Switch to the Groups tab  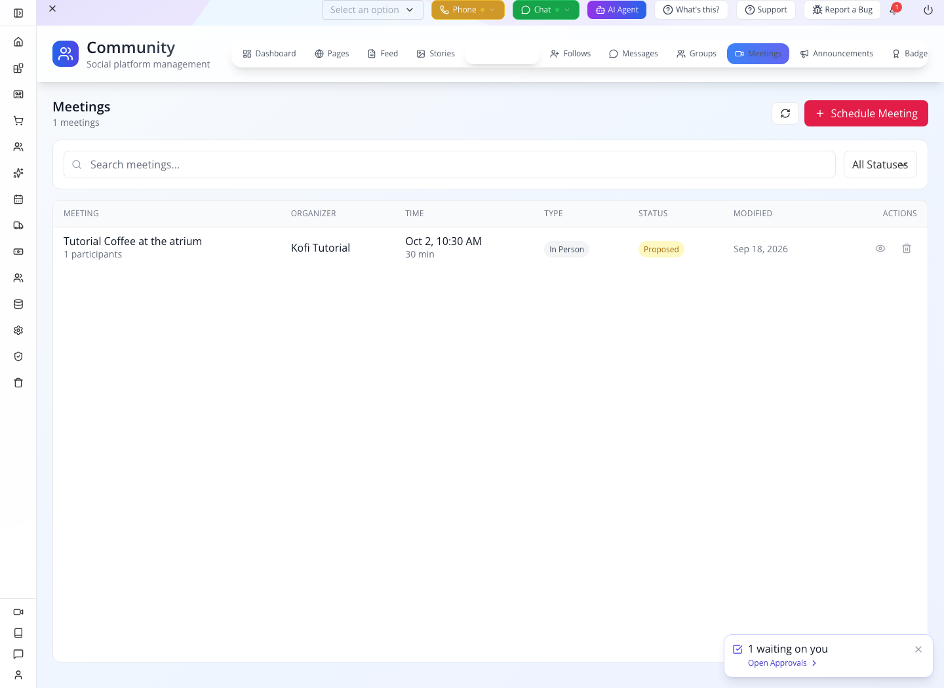coord(696,54)
